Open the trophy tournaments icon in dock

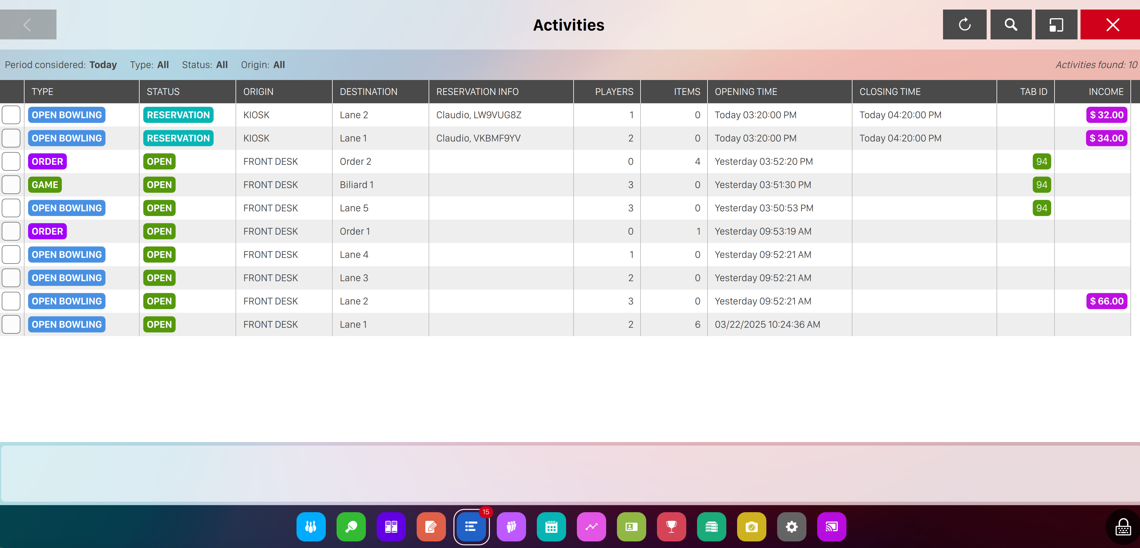coord(671,526)
